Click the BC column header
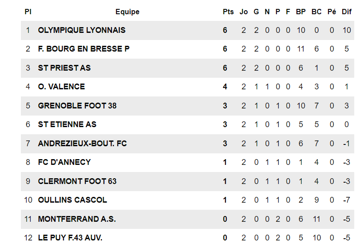This screenshot has height=252, width=360. [x=316, y=12]
